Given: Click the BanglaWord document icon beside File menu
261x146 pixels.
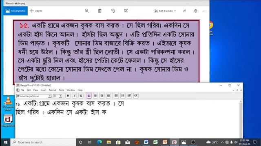Looking at the screenshot, I should (x=18, y=90).
